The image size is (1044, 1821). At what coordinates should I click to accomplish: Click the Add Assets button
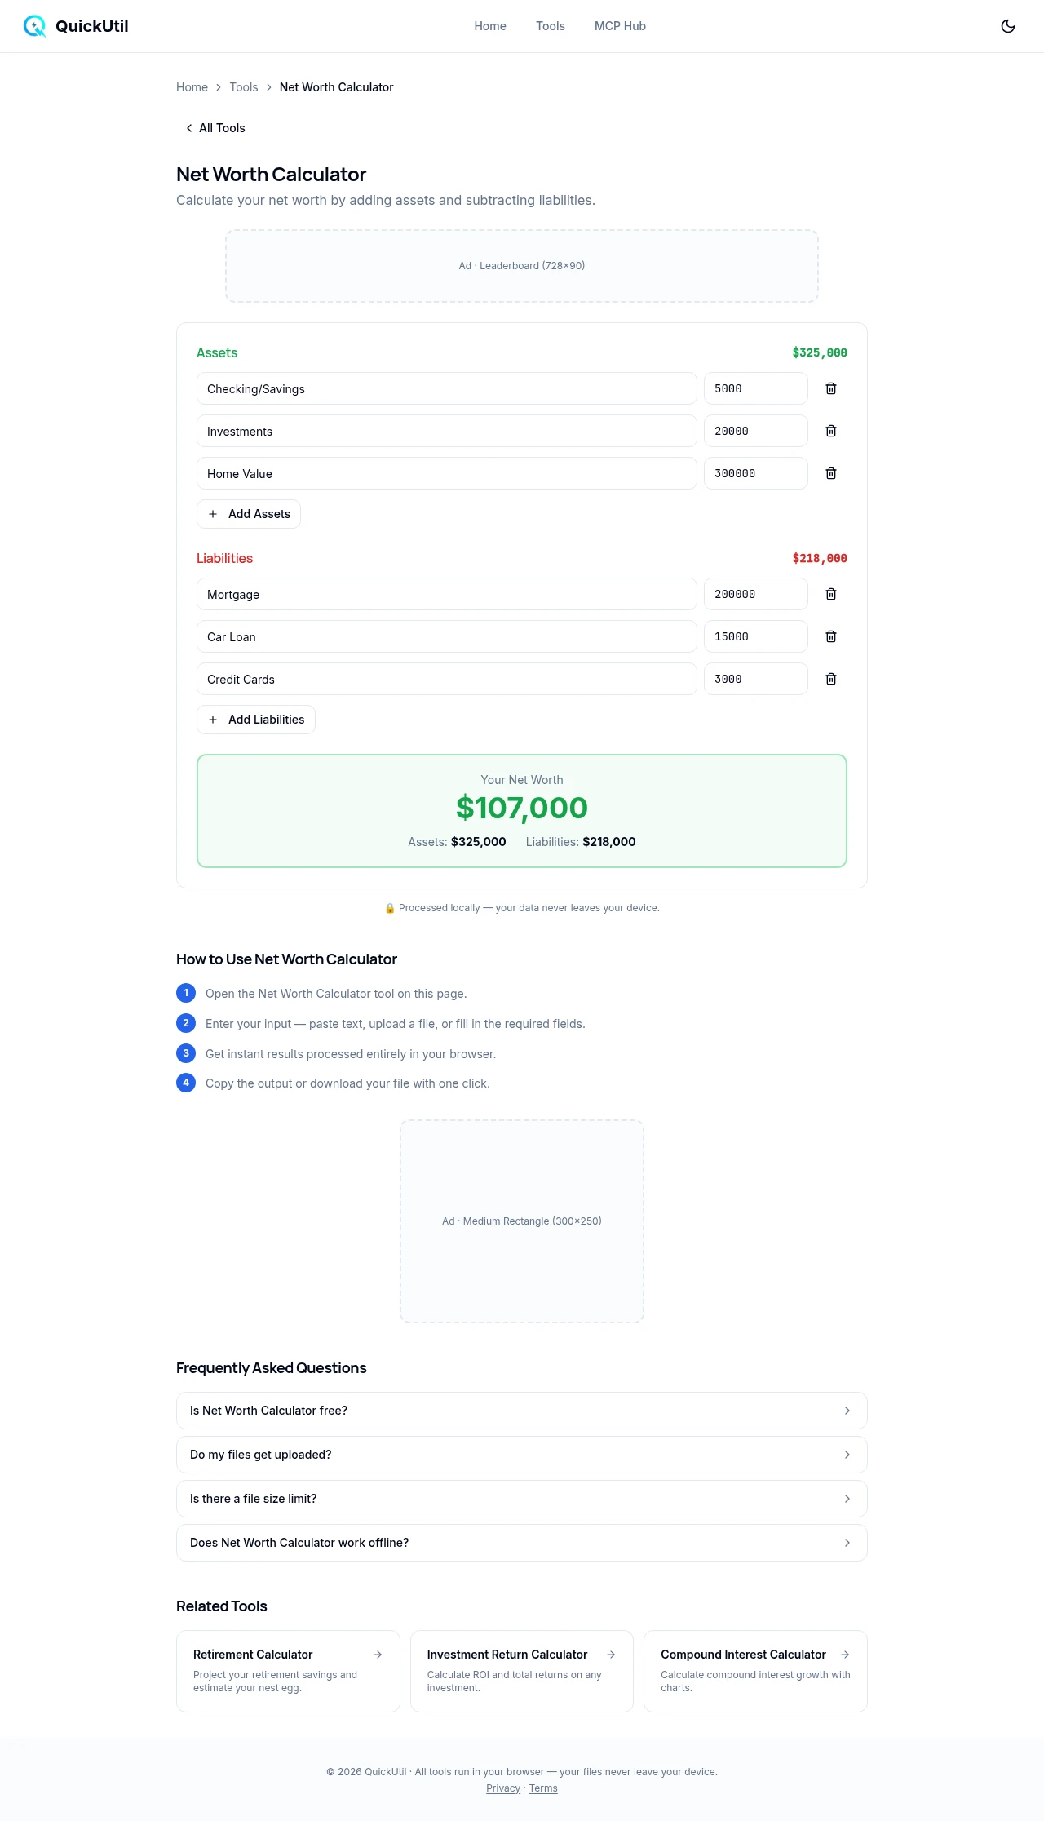249,514
